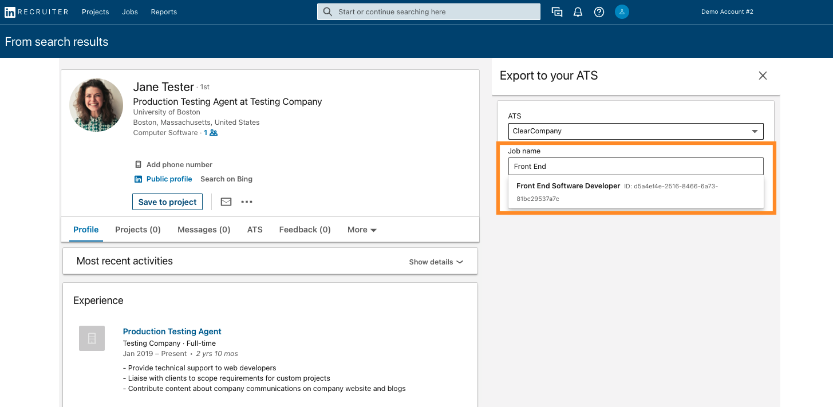This screenshot has height=407, width=833.
Task: Click the Most recent activities heading
Action: 124,261
